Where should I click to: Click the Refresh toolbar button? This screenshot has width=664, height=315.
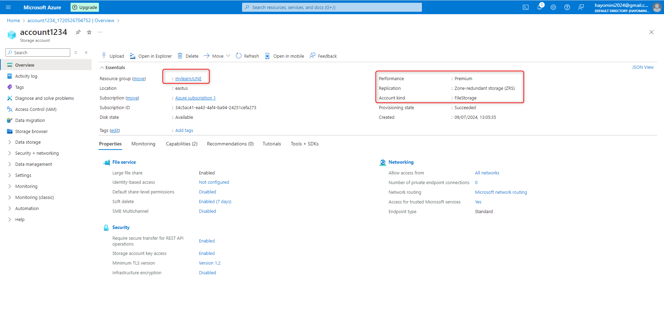247,56
